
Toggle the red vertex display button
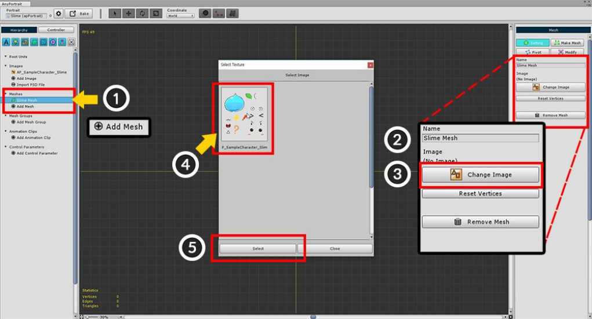point(219,13)
